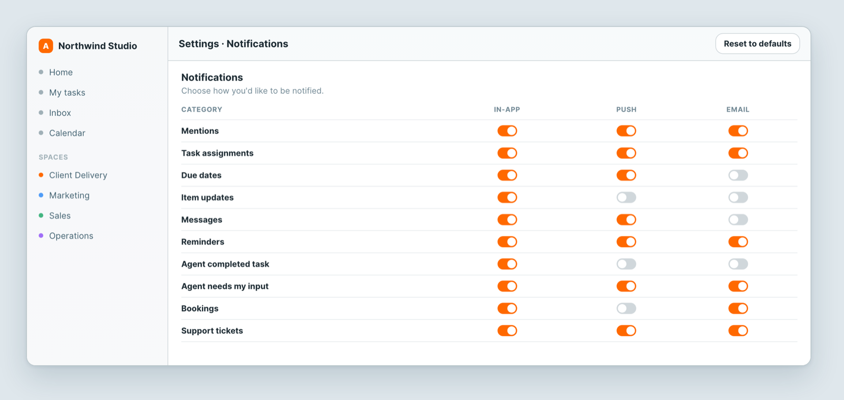Click Reset to defaults button

click(757, 44)
